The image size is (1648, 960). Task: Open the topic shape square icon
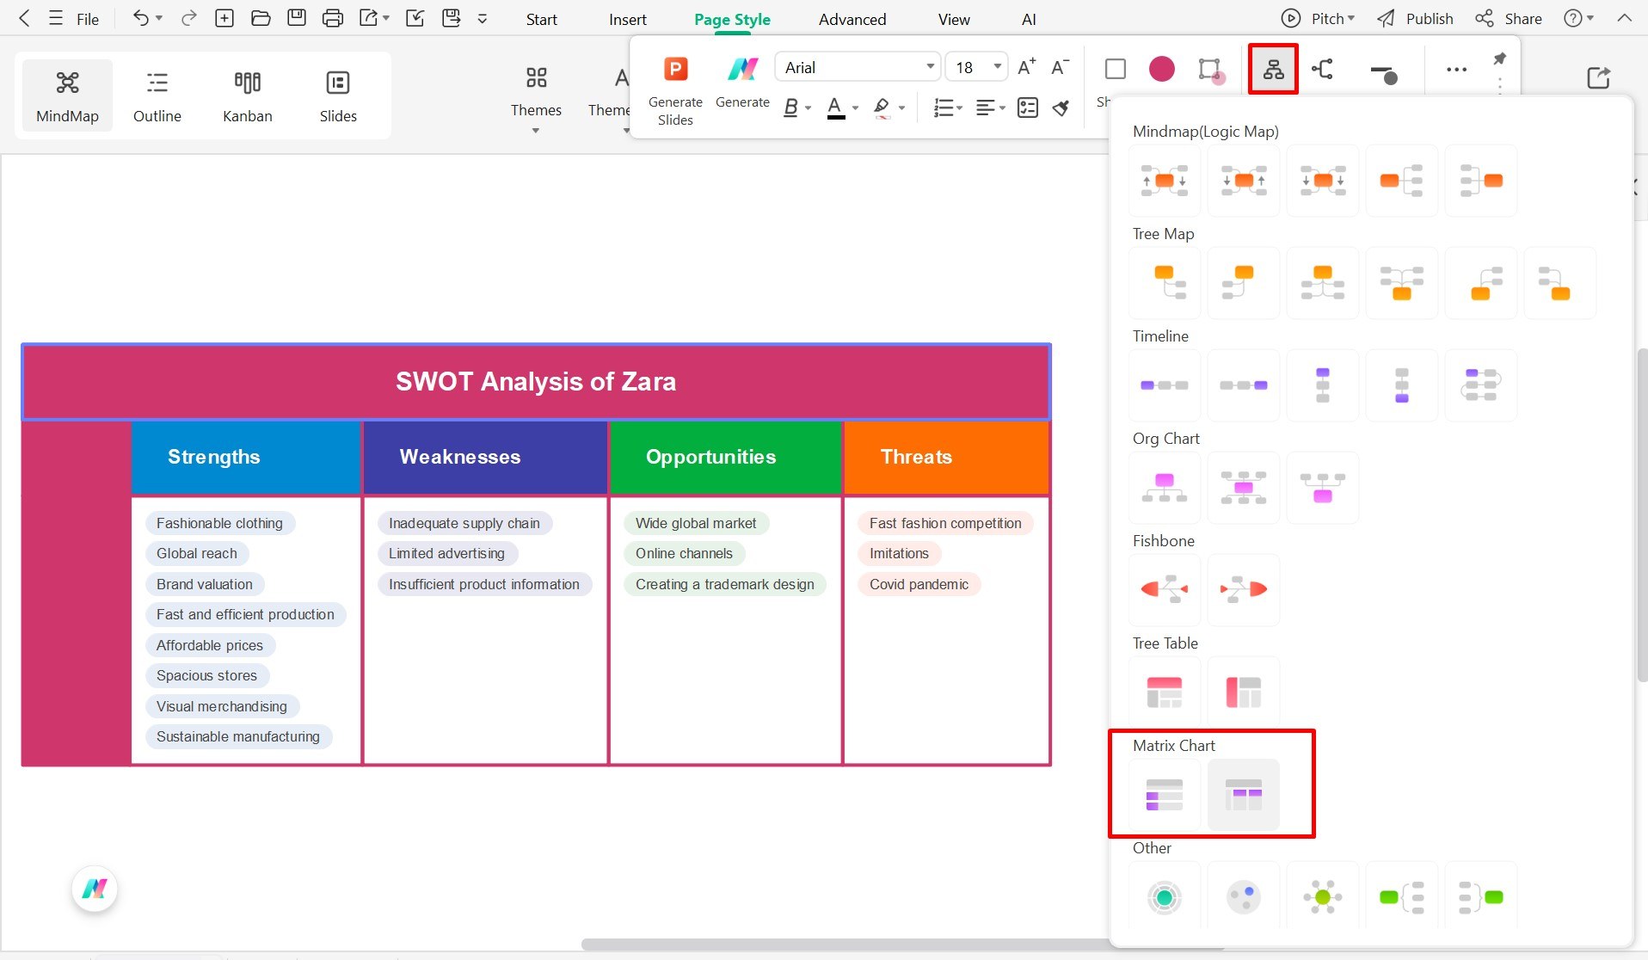[1116, 69]
